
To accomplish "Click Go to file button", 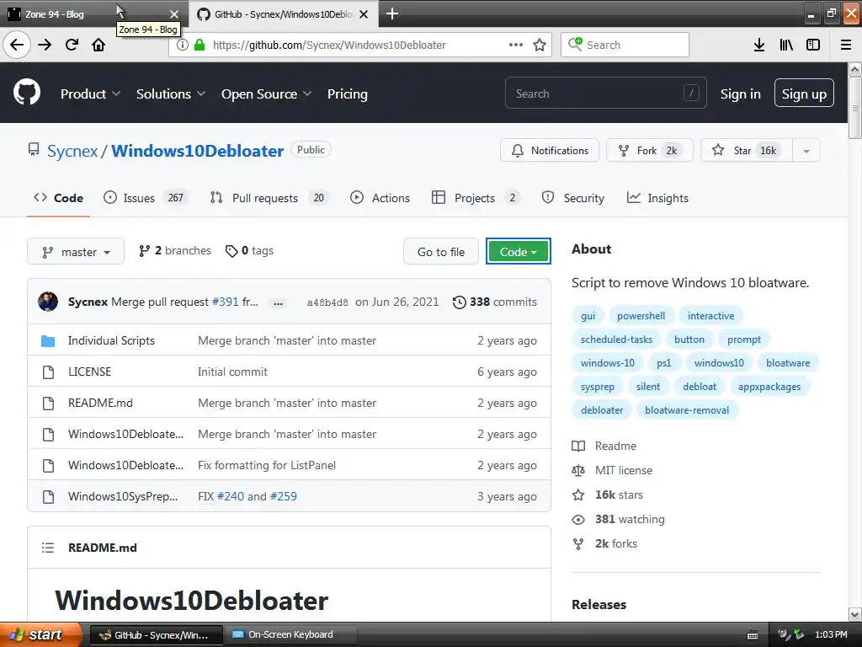I will click(x=441, y=251).
